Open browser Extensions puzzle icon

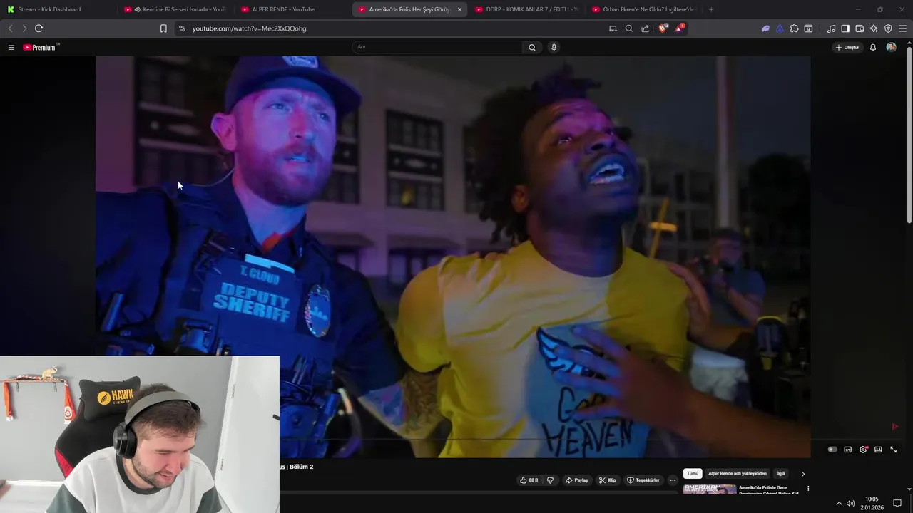(794, 28)
